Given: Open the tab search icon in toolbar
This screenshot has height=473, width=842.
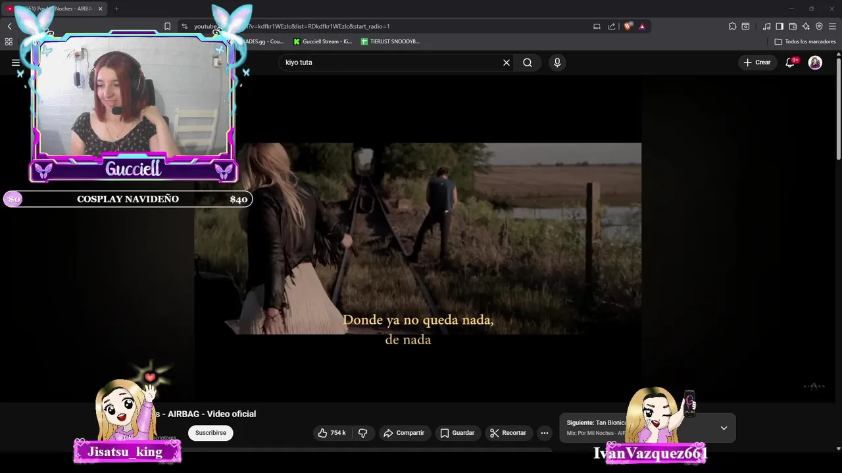Looking at the screenshot, I should pos(745,26).
